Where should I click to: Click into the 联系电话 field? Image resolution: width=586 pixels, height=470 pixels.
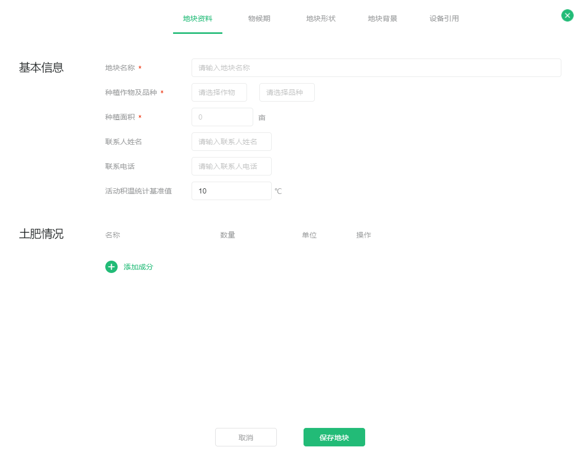point(231,166)
